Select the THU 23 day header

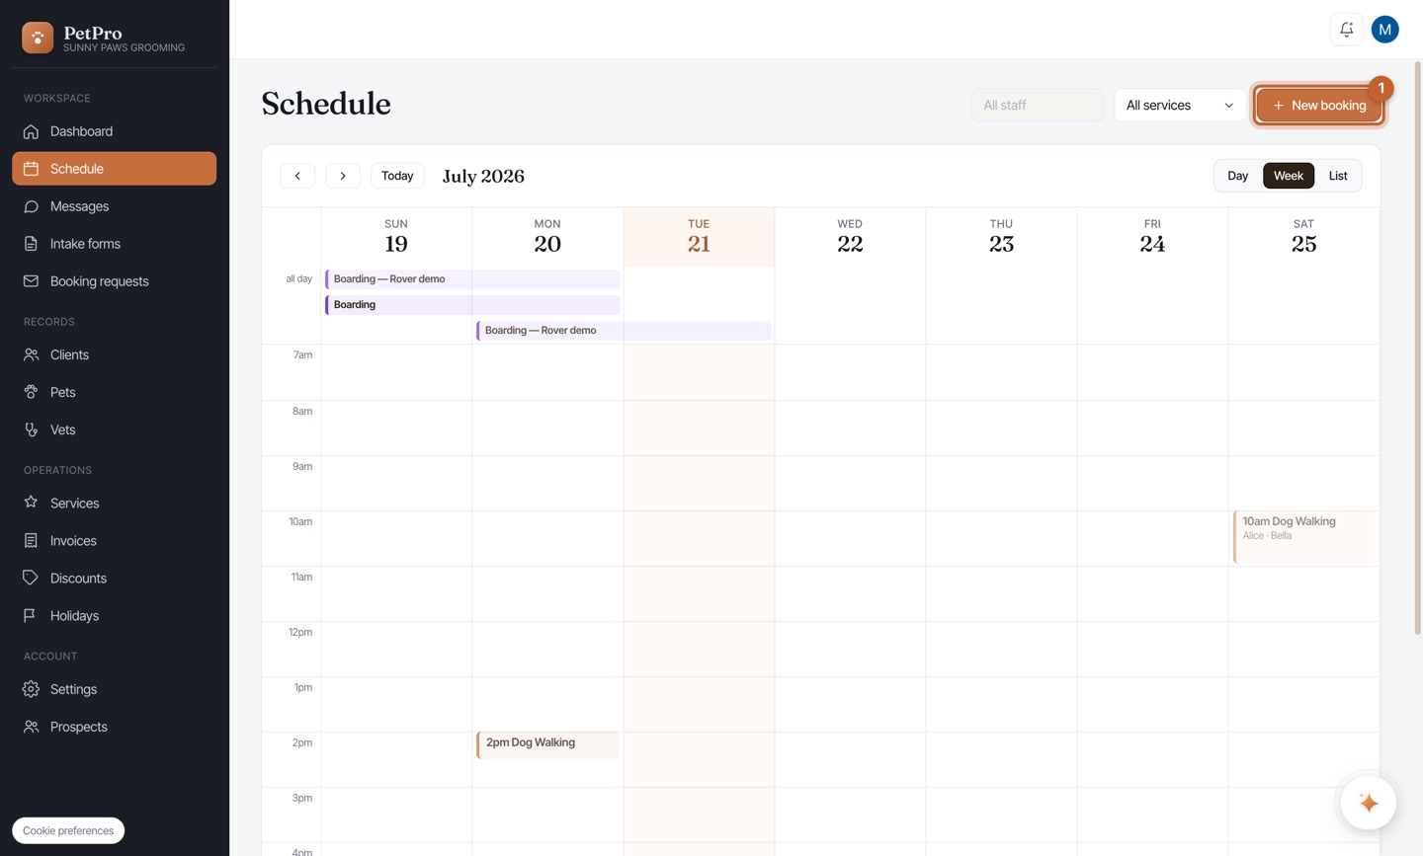tap(1001, 237)
